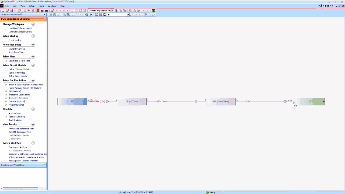Click the workflow panel horizontal scrollbar
Viewport: 345px width, 194px height.
point(20,189)
